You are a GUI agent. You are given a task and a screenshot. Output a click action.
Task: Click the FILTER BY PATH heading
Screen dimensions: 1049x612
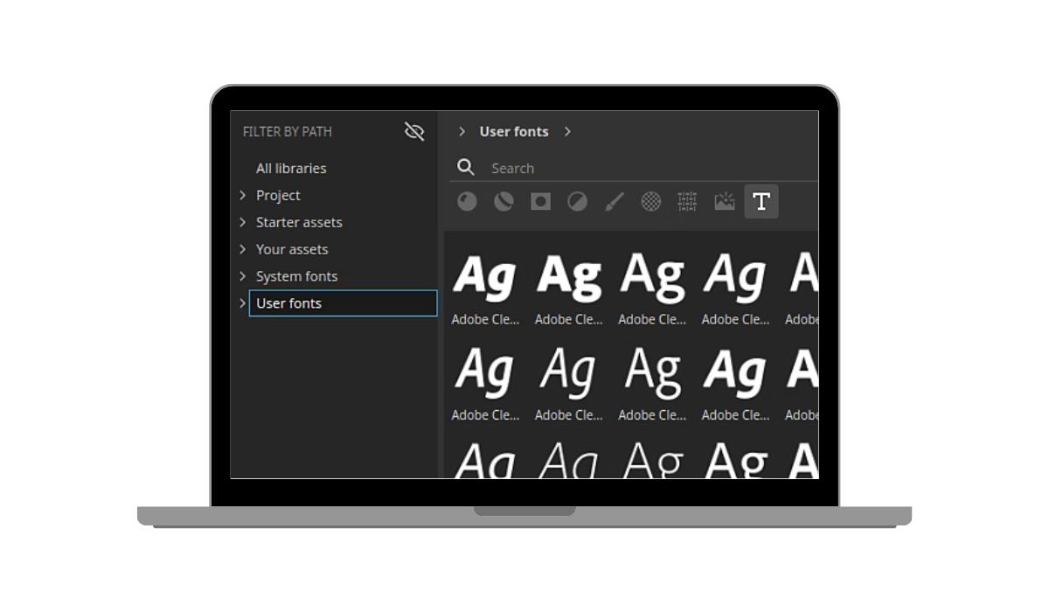click(x=288, y=131)
